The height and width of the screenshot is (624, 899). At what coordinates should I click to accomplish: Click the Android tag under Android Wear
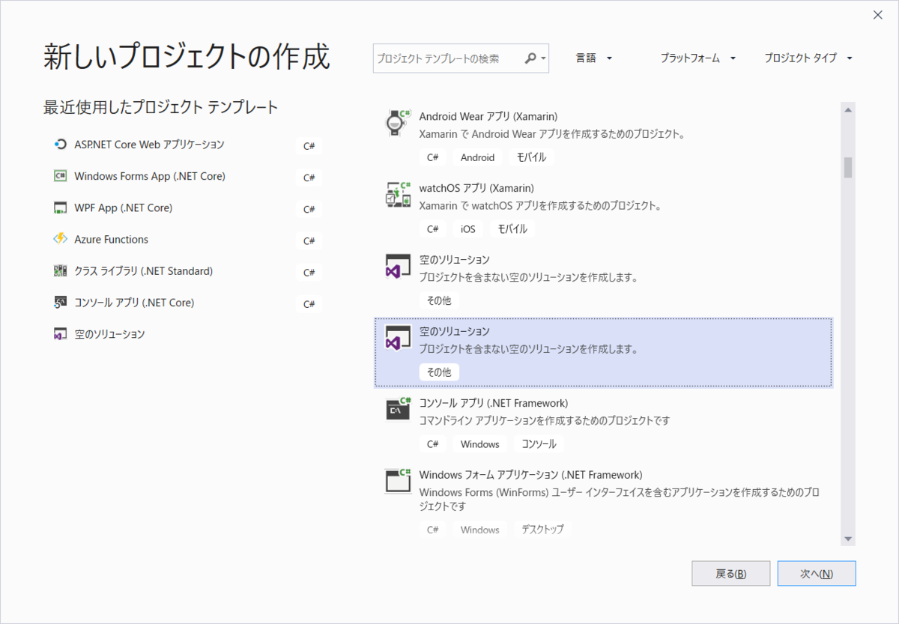coord(478,157)
